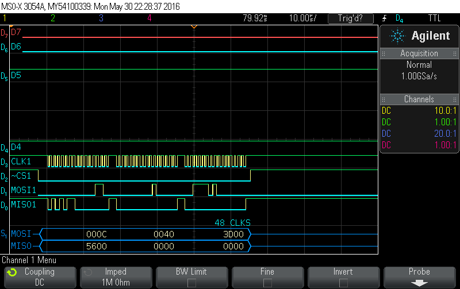This screenshot has width=460, height=289.
Task: Select channel 3 in the top bar
Action: point(101,18)
